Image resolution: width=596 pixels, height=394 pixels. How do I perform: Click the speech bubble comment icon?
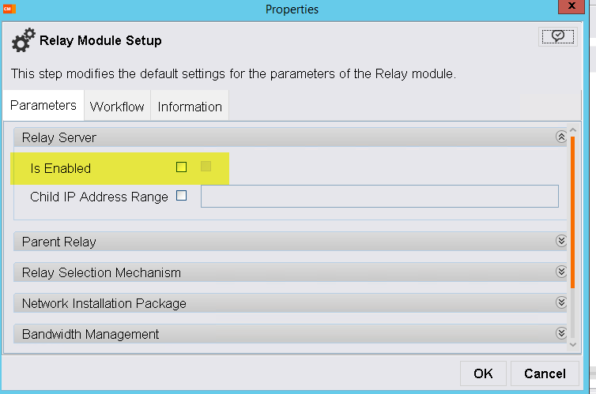click(x=558, y=36)
